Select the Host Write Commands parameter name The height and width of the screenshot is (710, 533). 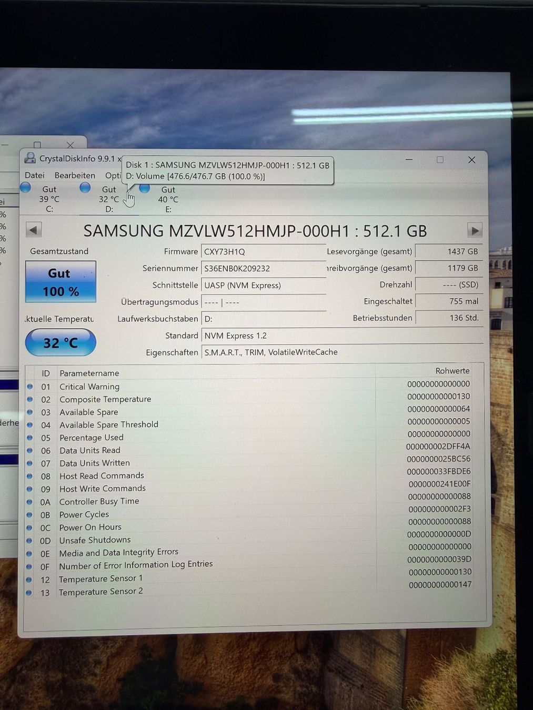(x=102, y=489)
